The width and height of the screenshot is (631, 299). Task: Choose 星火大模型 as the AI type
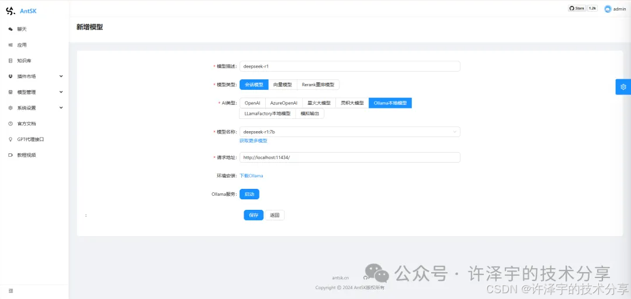tap(319, 103)
